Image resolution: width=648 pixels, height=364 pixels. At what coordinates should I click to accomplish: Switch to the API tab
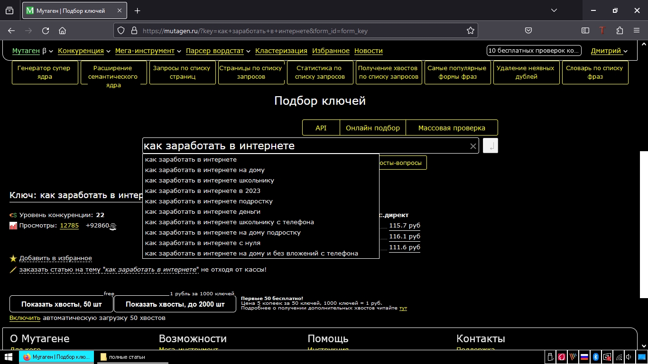pos(321,128)
